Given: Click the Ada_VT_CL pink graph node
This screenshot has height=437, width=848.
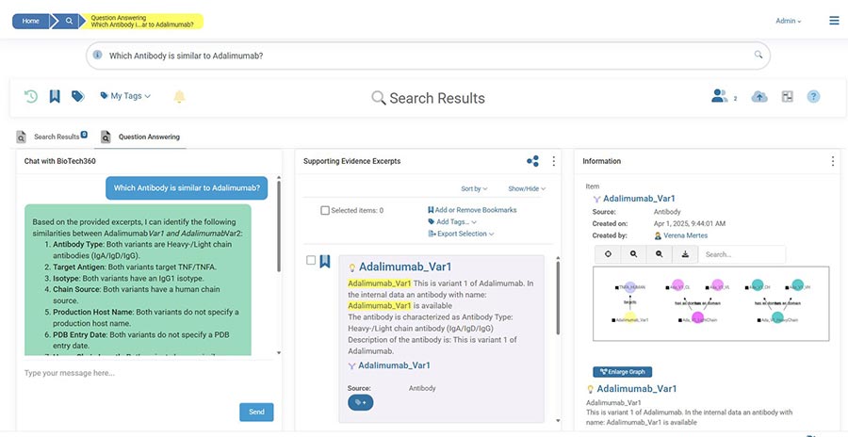Looking at the screenshot, I should pos(678,285).
